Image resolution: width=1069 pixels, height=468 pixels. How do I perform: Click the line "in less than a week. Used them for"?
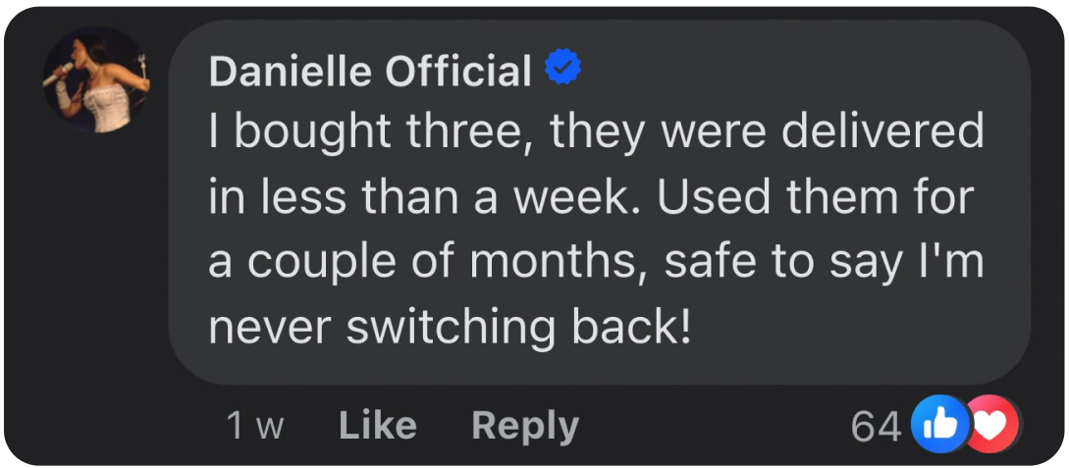tap(590, 197)
